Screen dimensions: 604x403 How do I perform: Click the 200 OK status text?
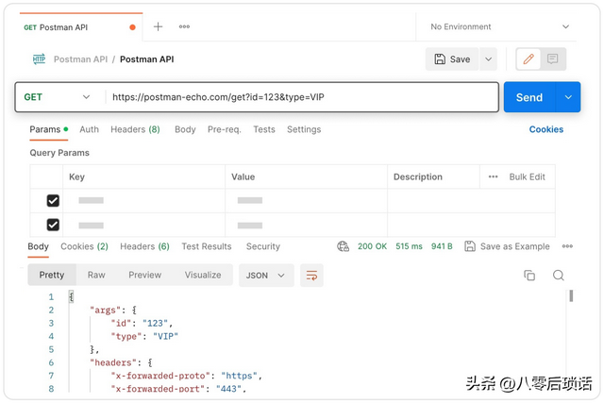click(x=372, y=246)
